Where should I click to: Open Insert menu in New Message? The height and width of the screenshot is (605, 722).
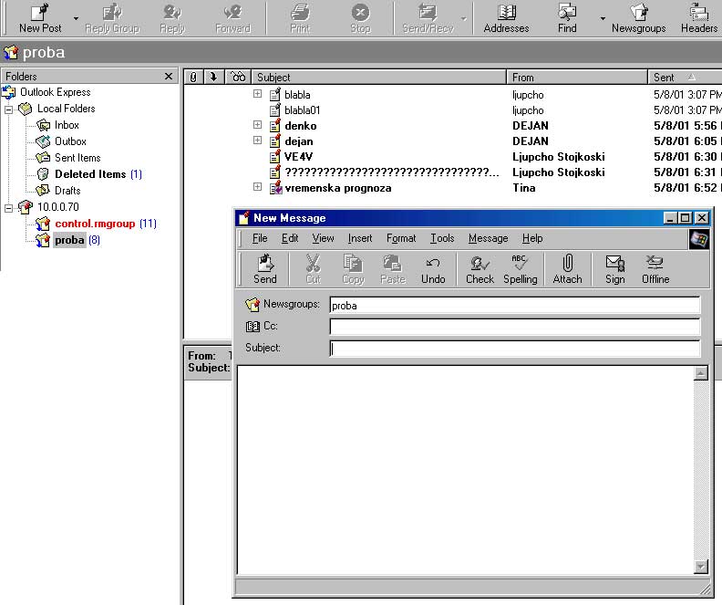tap(359, 238)
